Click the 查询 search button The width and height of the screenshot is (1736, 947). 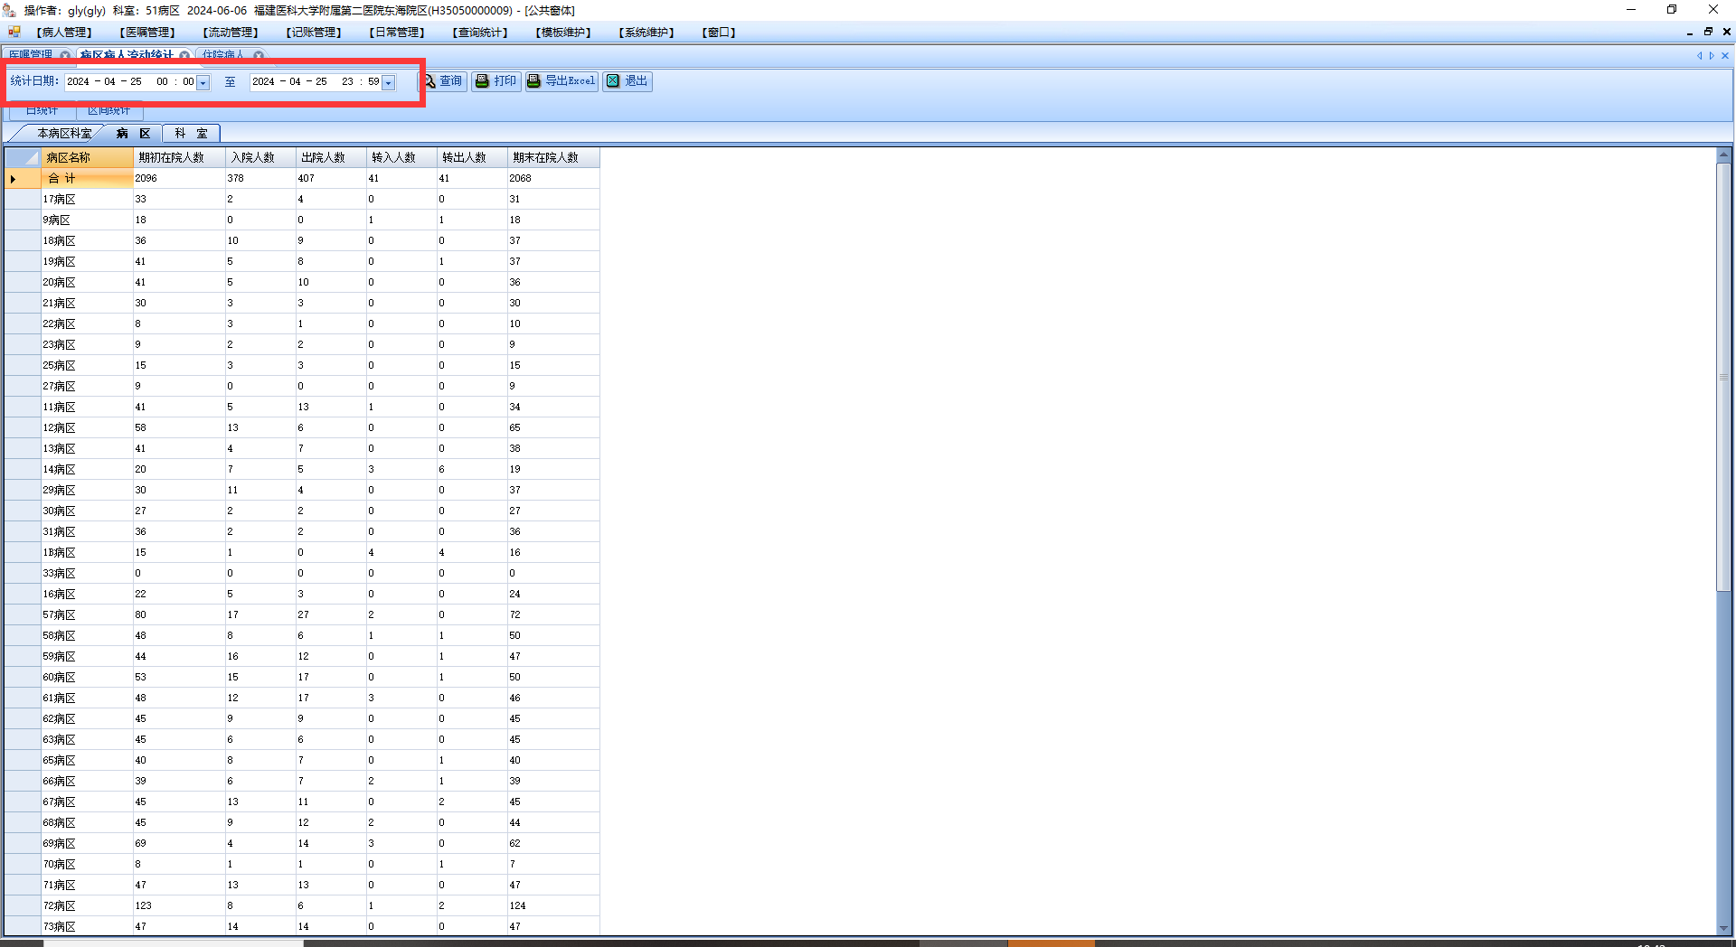pos(443,81)
